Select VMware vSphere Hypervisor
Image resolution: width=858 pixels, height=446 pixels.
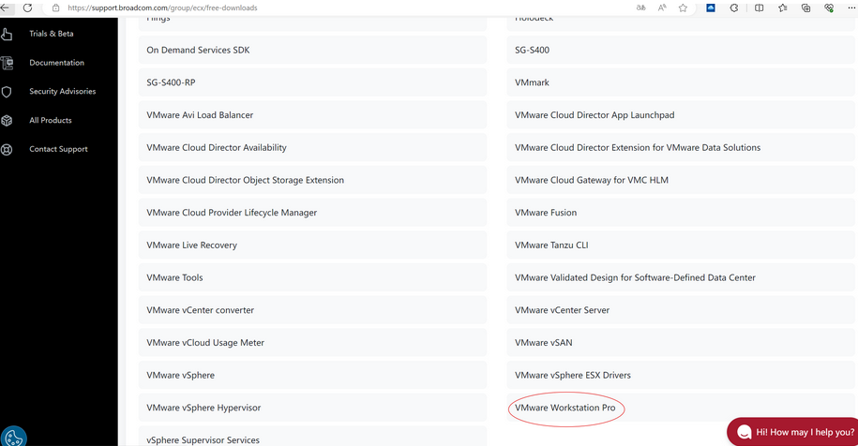(x=312, y=408)
